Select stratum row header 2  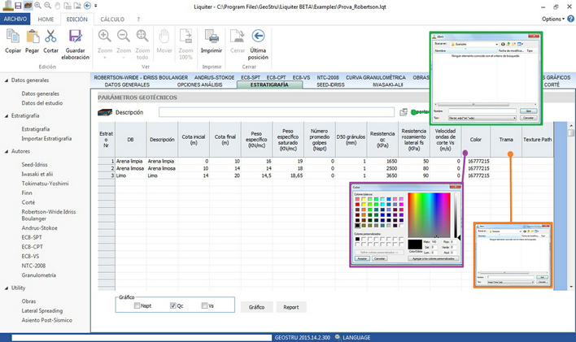106,168
